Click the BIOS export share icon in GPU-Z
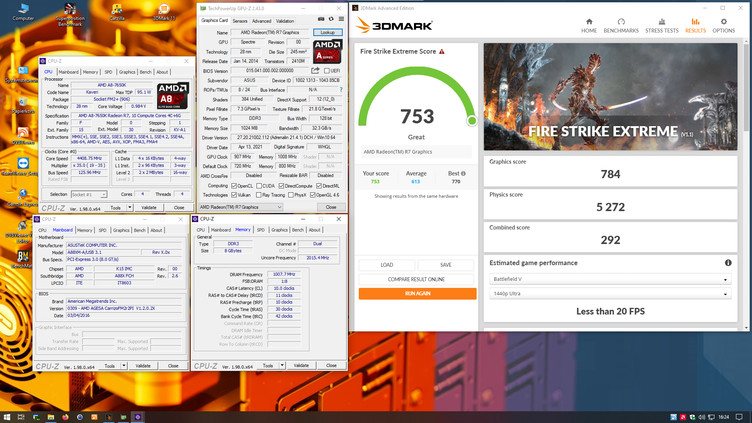752x423 pixels. coord(315,70)
